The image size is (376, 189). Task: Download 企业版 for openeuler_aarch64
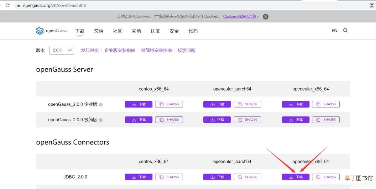coord(217,104)
